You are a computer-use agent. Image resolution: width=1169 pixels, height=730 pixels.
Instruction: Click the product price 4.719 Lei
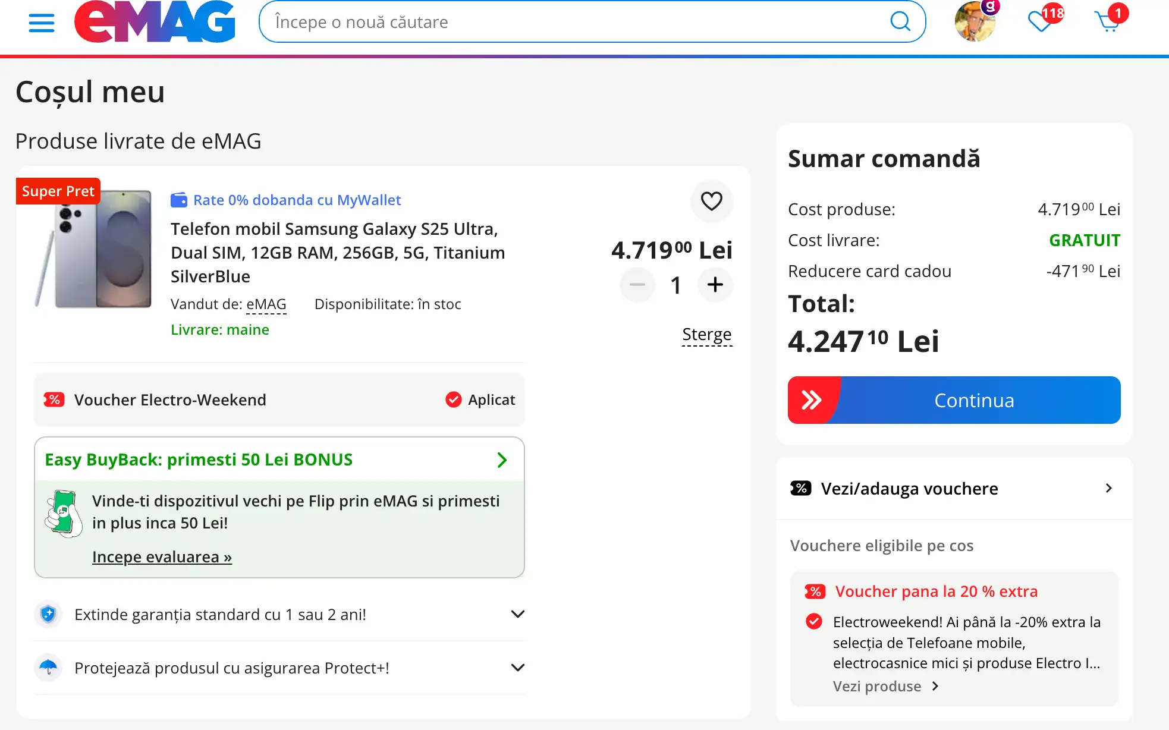click(x=672, y=250)
